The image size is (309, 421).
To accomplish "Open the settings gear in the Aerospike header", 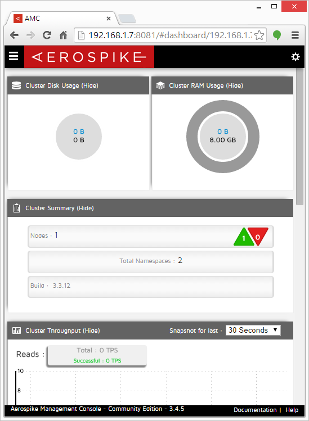I will click(295, 57).
